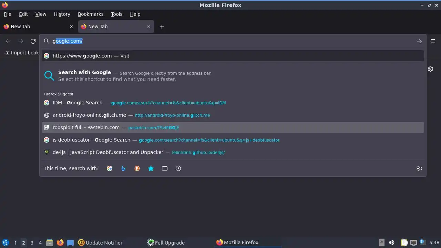Click the notification tray icon with exclamation
This screenshot has width=441, height=248.
click(423, 242)
